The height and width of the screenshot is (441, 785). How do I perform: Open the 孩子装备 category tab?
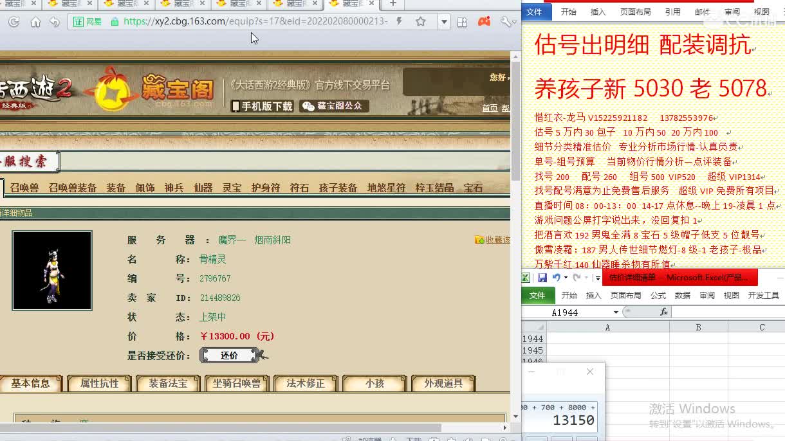pyautogui.click(x=338, y=188)
